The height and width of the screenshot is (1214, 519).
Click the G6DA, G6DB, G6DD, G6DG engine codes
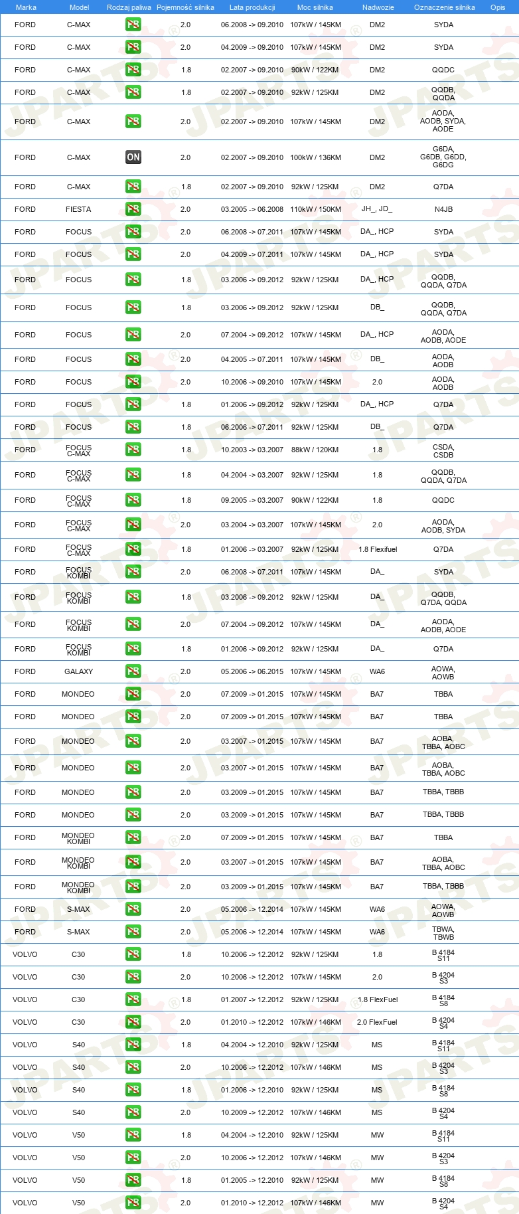(443, 157)
